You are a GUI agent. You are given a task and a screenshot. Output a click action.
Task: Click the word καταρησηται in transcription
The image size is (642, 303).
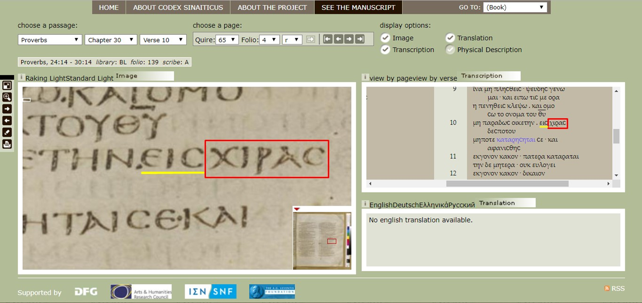(516, 140)
